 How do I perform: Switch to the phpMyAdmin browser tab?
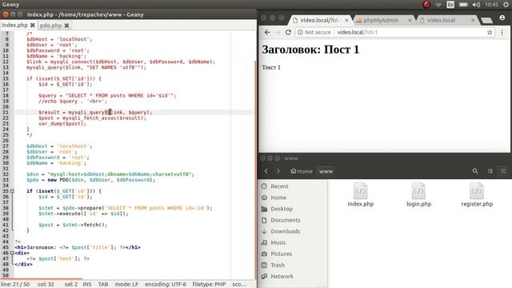pos(381,20)
